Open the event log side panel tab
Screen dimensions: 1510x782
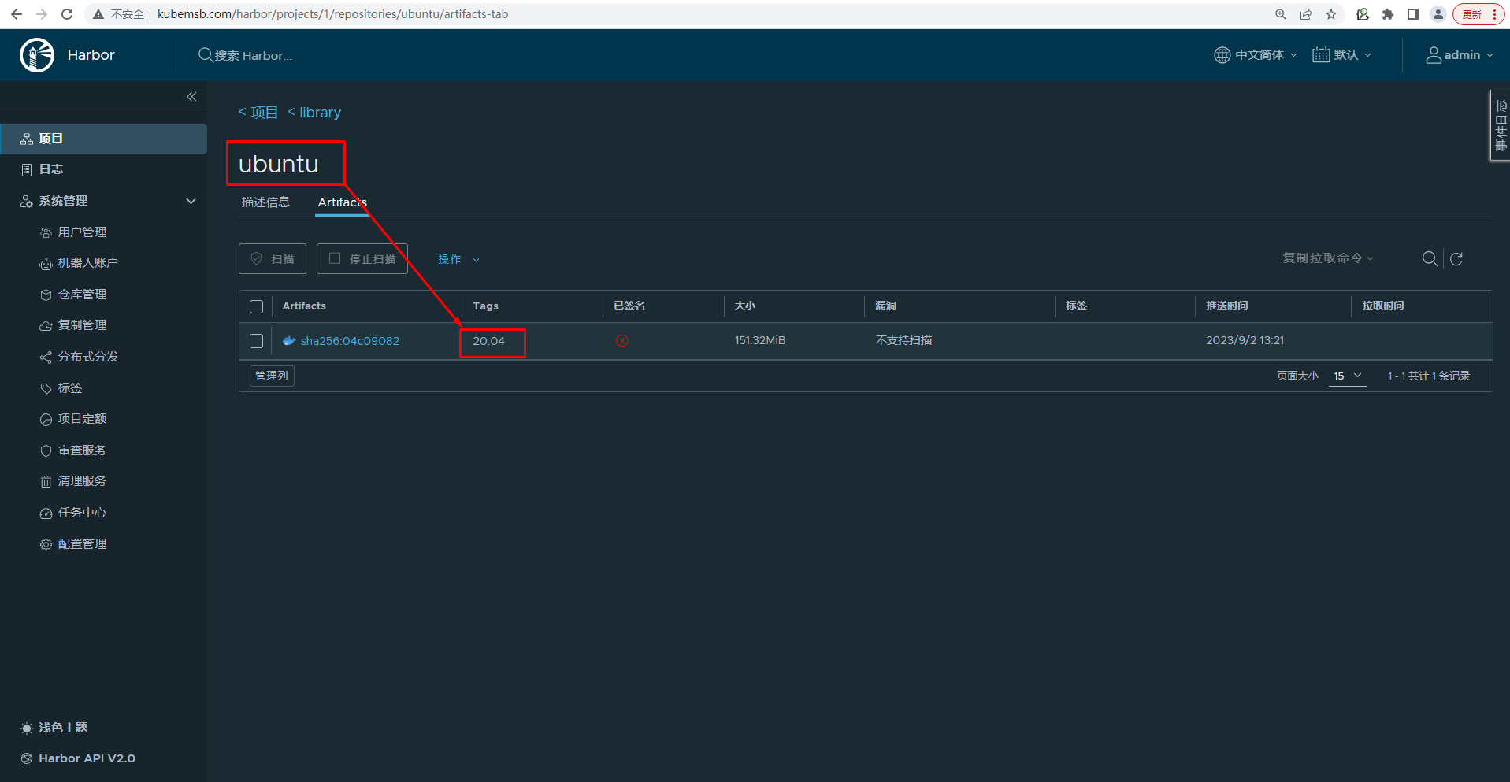point(1500,125)
